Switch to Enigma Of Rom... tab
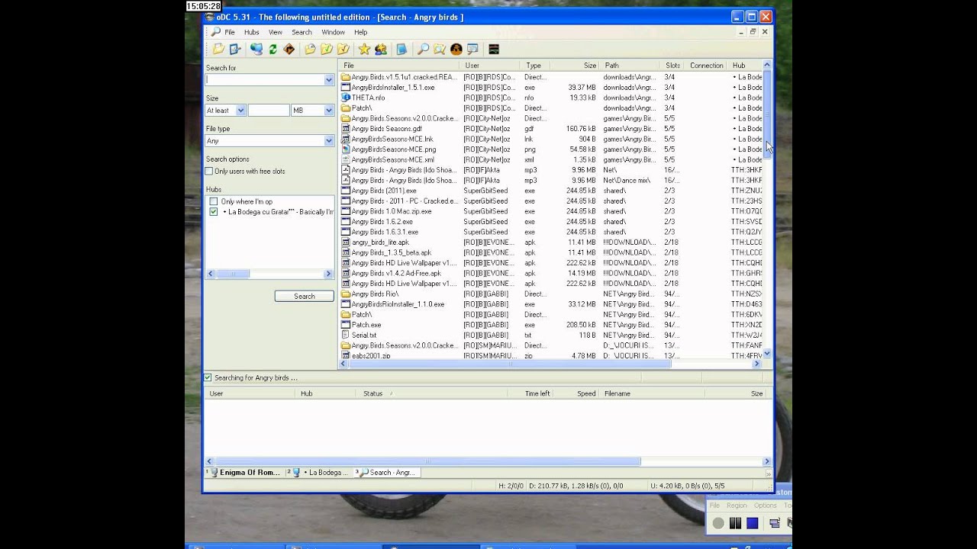Screen dimensions: 977x549 (243, 473)
